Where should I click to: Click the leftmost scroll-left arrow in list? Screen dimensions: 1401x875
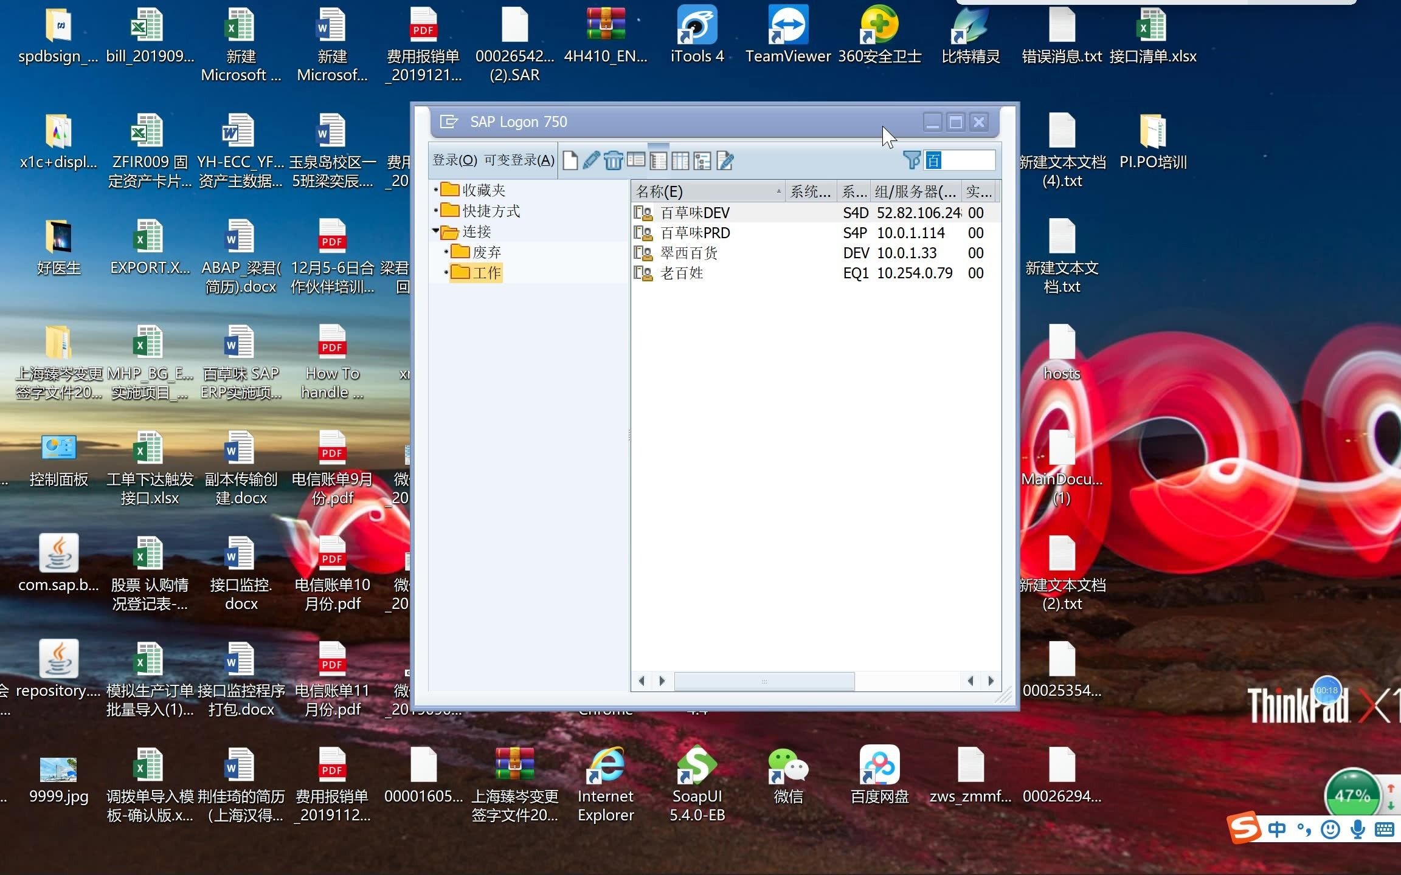coord(642,681)
